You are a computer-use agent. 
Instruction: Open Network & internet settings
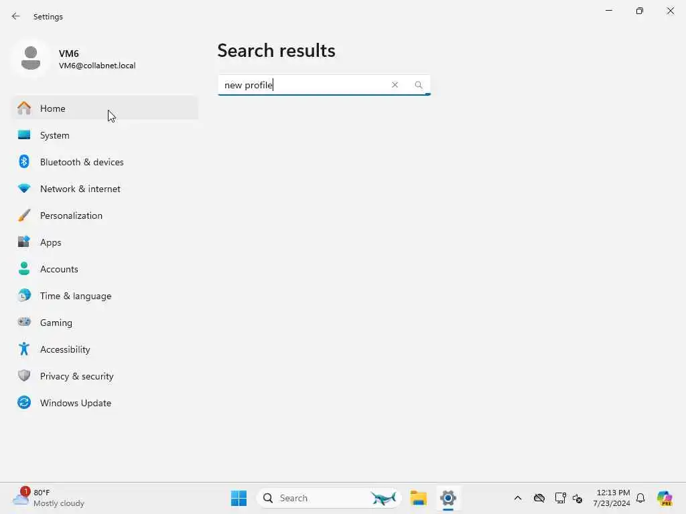click(105, 188)
